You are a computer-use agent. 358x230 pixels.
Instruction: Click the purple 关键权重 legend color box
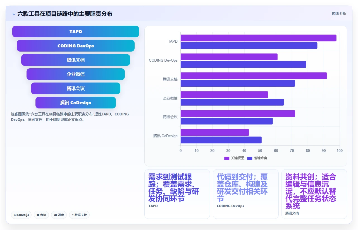[x=227, y=158]
